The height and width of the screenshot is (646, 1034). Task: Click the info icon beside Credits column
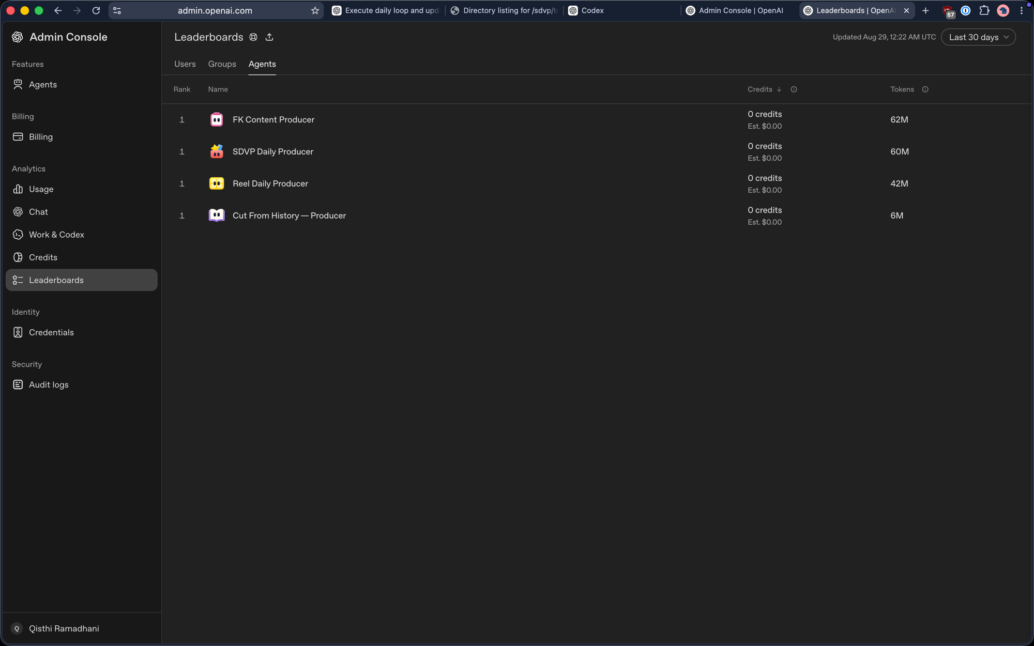pyautogui.click(x=794, y=89)
